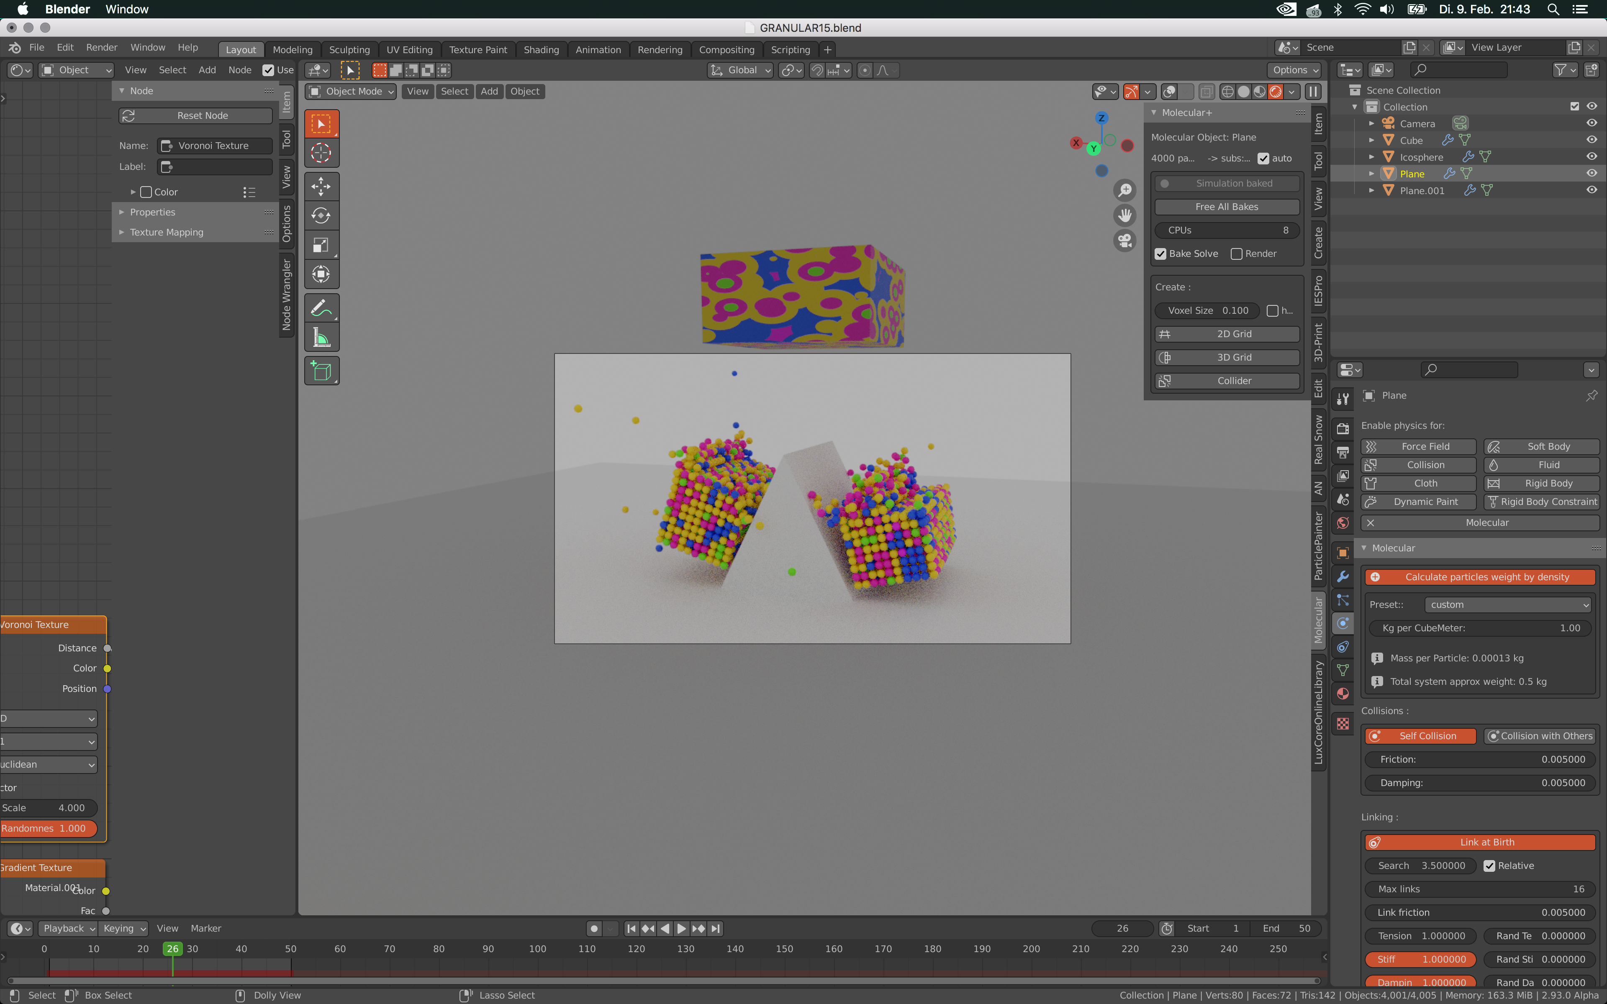Open the Object Mode dropdown
This screenshot has height=1004, width=1607.
pyautogui.click(x=350, y=91)
